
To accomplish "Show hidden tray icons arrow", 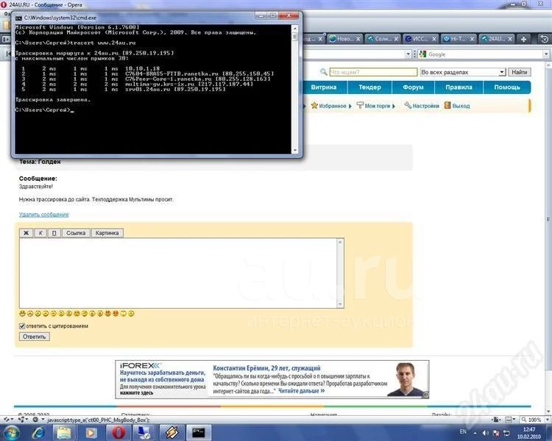I will point(475,433).
